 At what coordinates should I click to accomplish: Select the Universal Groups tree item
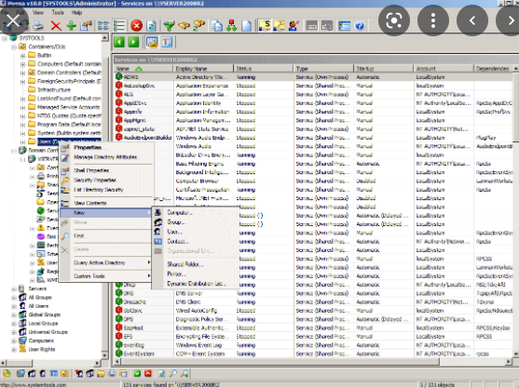click(x=48, y=332)
